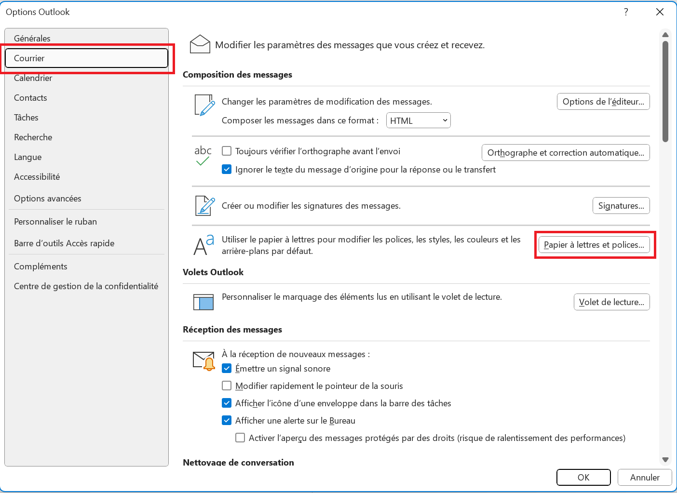Screen dimensions: 677x493
Task: Click the Signatures... button
Action: tap(621, 206)
